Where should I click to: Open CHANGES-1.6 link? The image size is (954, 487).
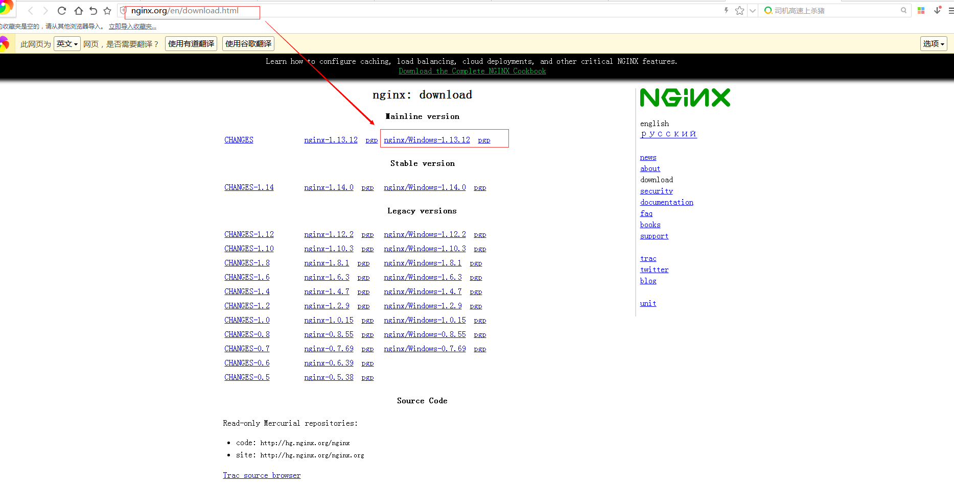pos(247,277)
